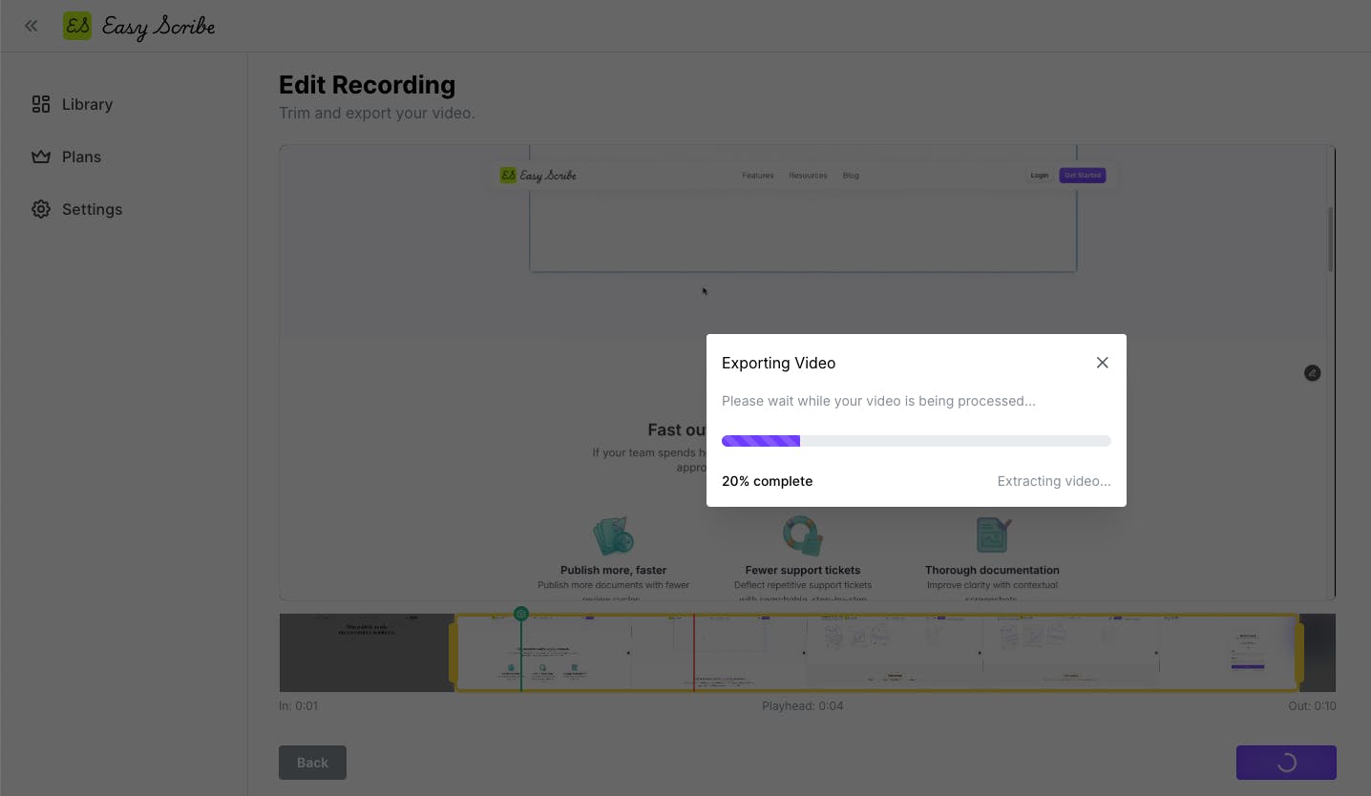Click the loading export button
The image size is (1371, 796).
tap(1286, 763)
